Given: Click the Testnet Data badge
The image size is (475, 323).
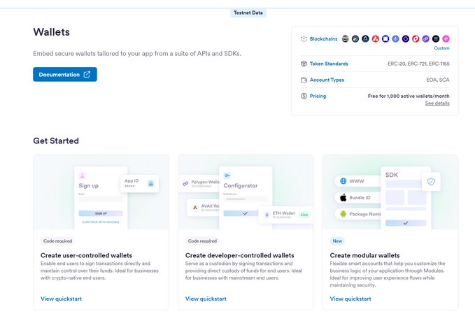Looking at the screenshot, I should (248, 13).
